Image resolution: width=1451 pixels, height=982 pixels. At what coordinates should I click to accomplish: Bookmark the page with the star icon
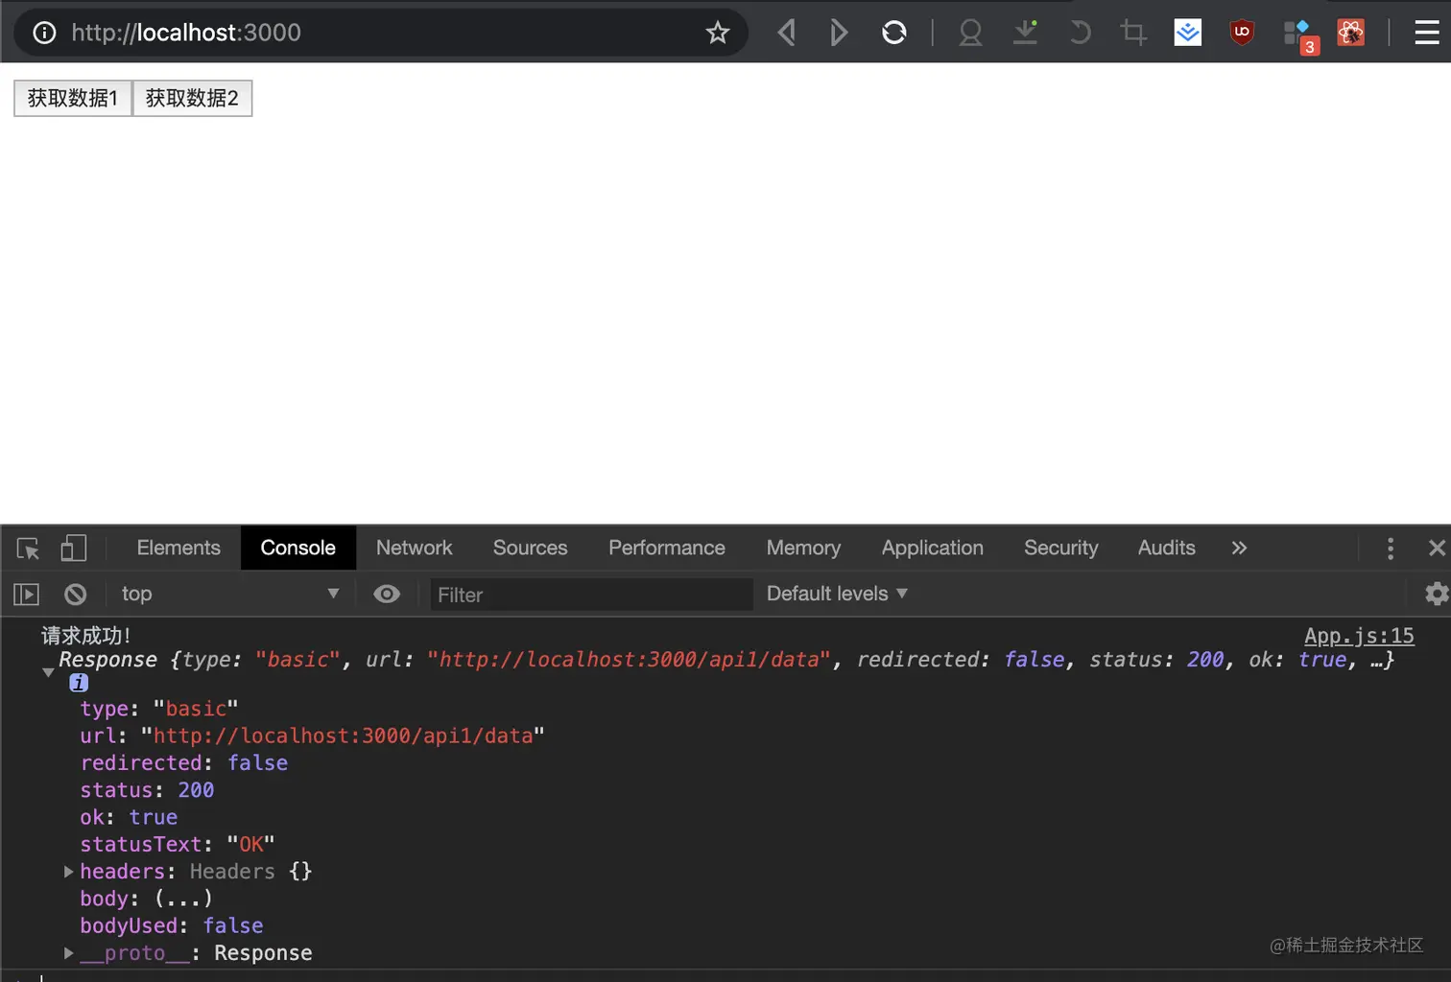pos(718,33)
